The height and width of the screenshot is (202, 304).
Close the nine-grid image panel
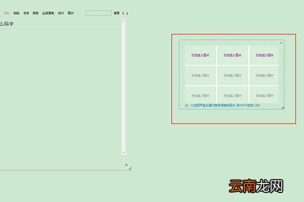pos(281,43)
